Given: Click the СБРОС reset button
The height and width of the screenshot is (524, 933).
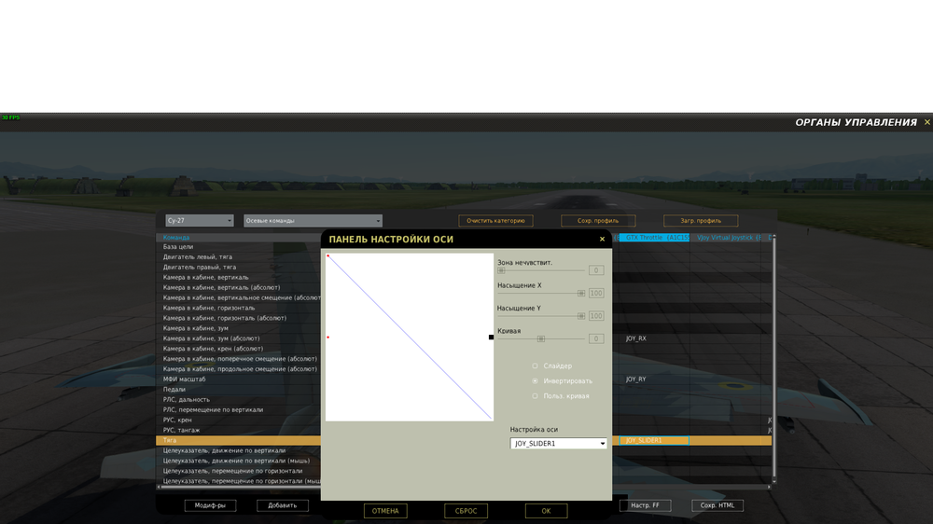Looking at the screenshot, I should pyautogui.click(x=466, y=511).
